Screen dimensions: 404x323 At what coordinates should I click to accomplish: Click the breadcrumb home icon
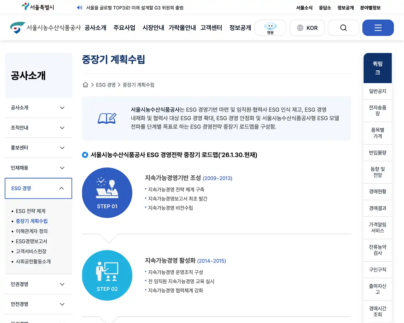pyautogui.click(x=85, y=85)
